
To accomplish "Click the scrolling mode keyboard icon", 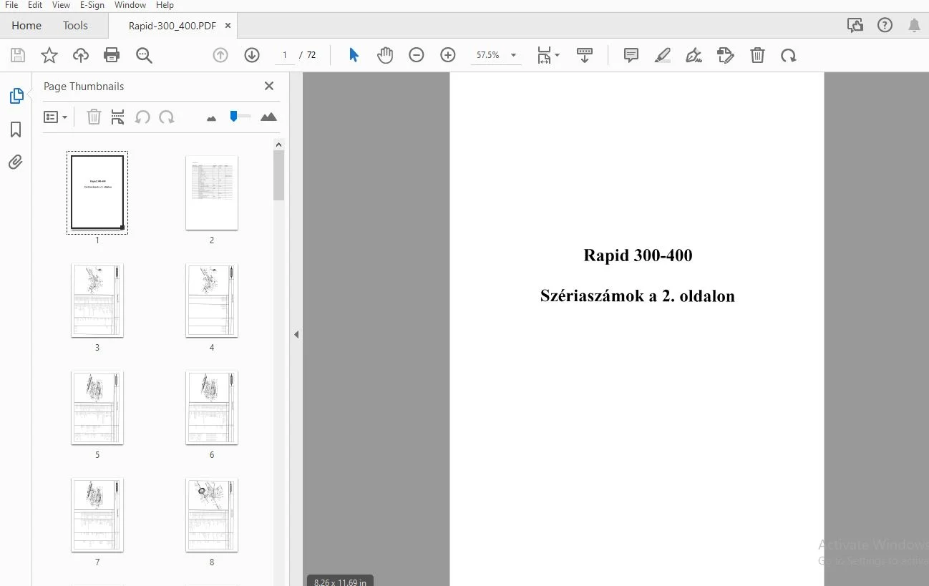I will 585,55.
